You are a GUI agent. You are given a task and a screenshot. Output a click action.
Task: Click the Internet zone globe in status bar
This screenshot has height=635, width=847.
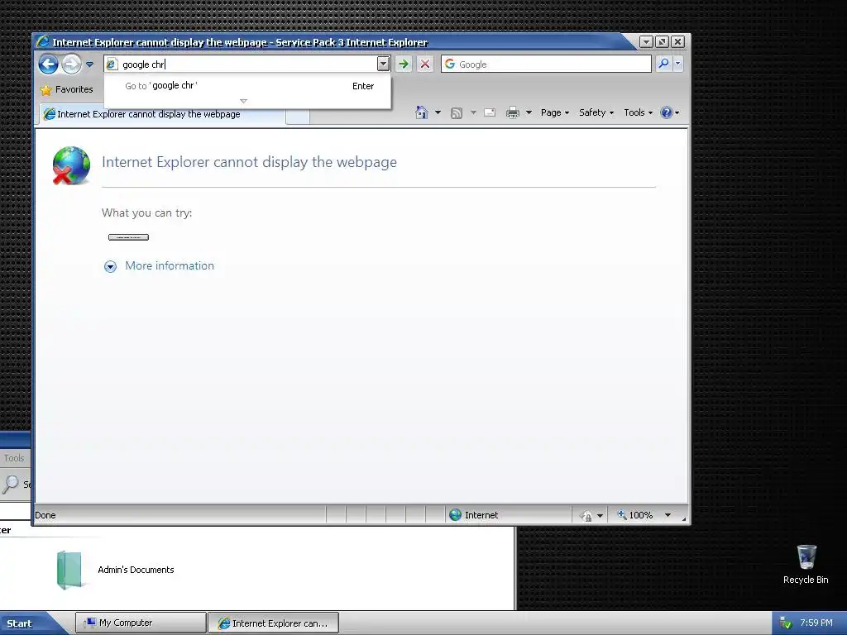[x=456, y=514]
